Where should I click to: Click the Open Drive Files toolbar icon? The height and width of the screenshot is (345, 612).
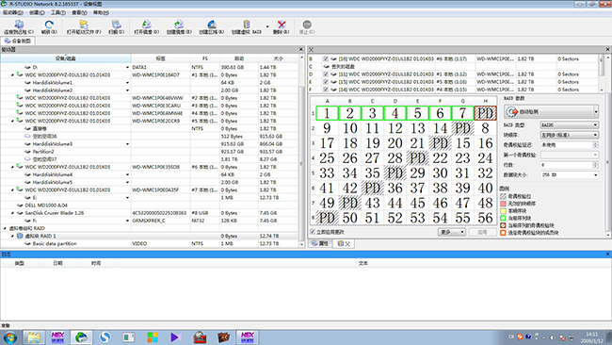(x=84, y=27)
